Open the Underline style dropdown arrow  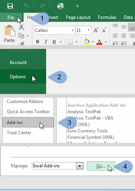60,42
